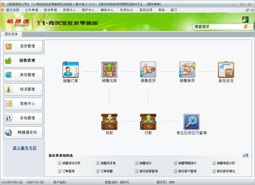Image resolution: width=255 pixels, height=185 pixels.
Task: Click the document icon beside 销售成本表
Action: [98, 163]
